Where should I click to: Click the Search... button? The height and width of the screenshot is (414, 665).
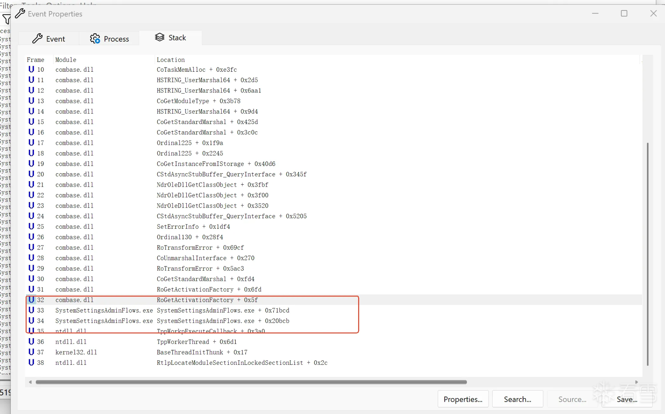[517, 399]
